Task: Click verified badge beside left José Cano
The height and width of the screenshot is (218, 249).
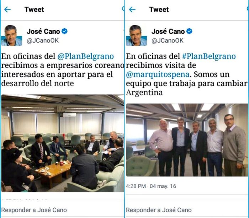Action: pyautogui.click(x=64, y=31)
